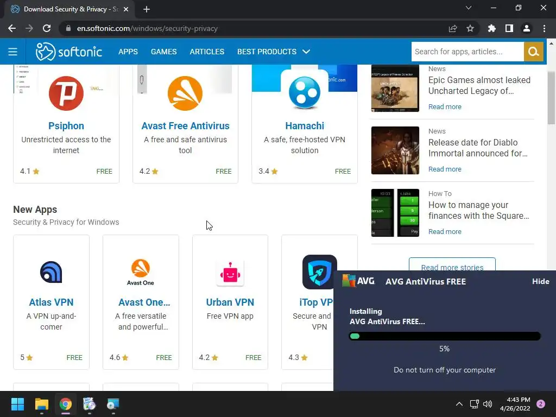The width and height of the screenshot is (556, 417).
Task: Open a new browser tab
Action: point(147,9)
